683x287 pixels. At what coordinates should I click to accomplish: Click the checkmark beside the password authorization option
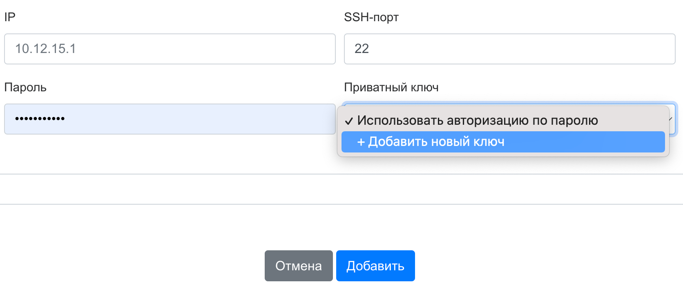coord(348,121)
